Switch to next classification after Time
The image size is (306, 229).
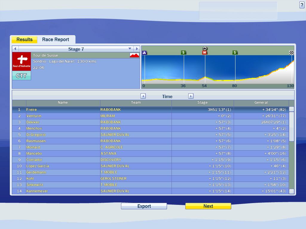click(191, 96)
